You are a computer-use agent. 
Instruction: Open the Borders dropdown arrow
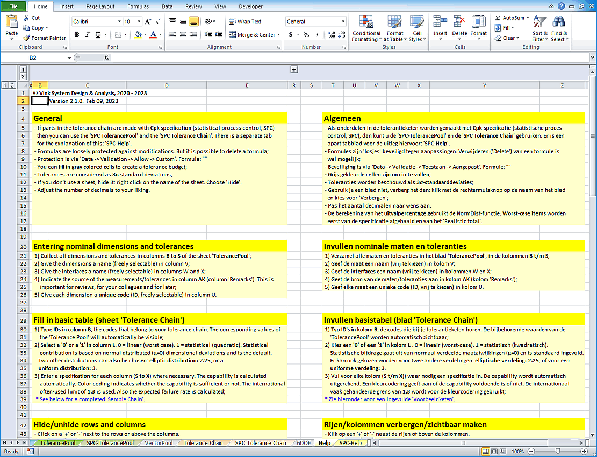[125, 34]
